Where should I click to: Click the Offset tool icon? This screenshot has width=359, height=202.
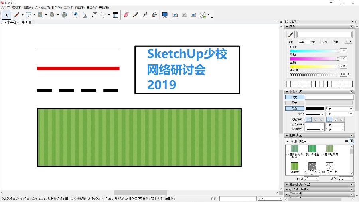tap(75, 15)
